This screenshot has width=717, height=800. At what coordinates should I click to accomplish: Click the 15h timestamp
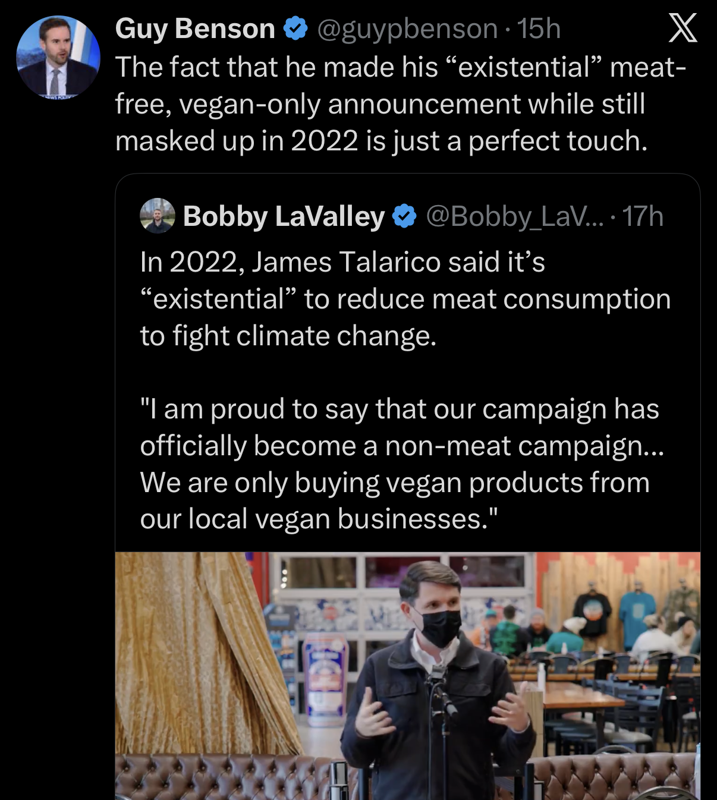tap(539, 29)
